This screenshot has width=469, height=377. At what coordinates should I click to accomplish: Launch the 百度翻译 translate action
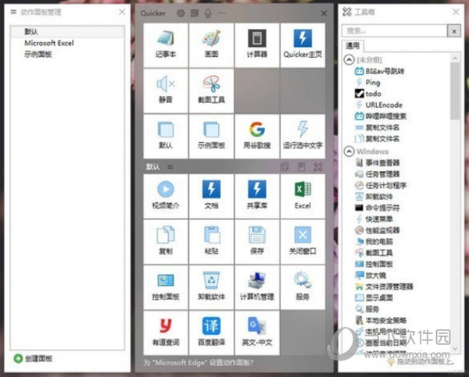coord(212,333)
